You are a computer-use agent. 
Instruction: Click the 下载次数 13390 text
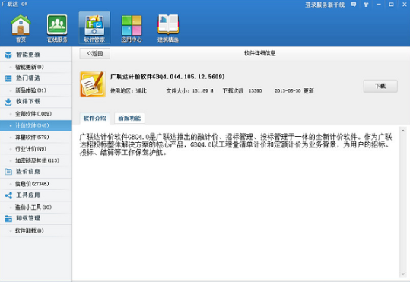pyautogui.click(x=242, y=91)
